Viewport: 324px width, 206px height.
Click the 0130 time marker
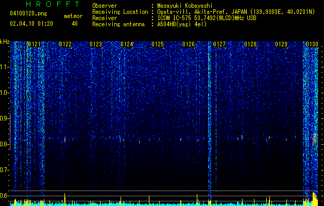312,44
